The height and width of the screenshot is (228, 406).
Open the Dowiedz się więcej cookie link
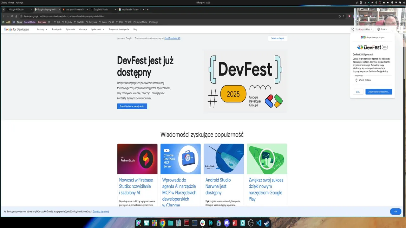coord(101,212)
